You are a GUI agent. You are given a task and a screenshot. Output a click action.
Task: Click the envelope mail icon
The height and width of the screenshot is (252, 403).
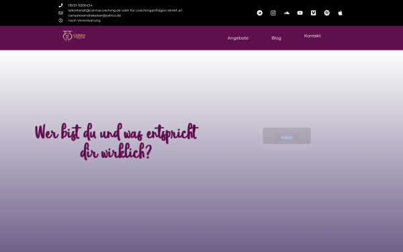pos(60,13)
